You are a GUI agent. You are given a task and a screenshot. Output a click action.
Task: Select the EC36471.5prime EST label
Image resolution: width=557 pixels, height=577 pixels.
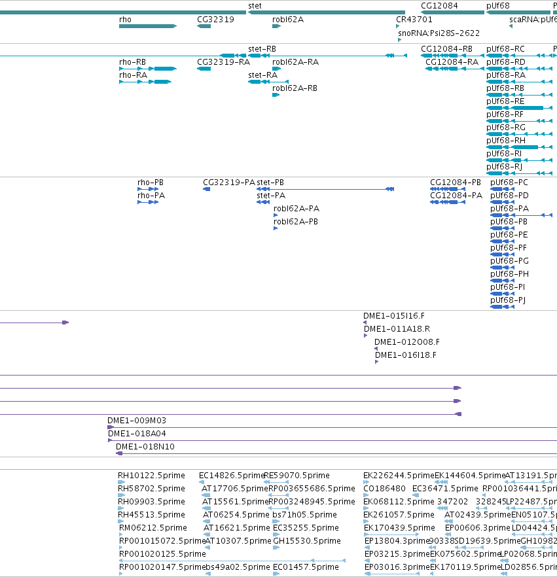pyautogui.click(x=445, y=489)
